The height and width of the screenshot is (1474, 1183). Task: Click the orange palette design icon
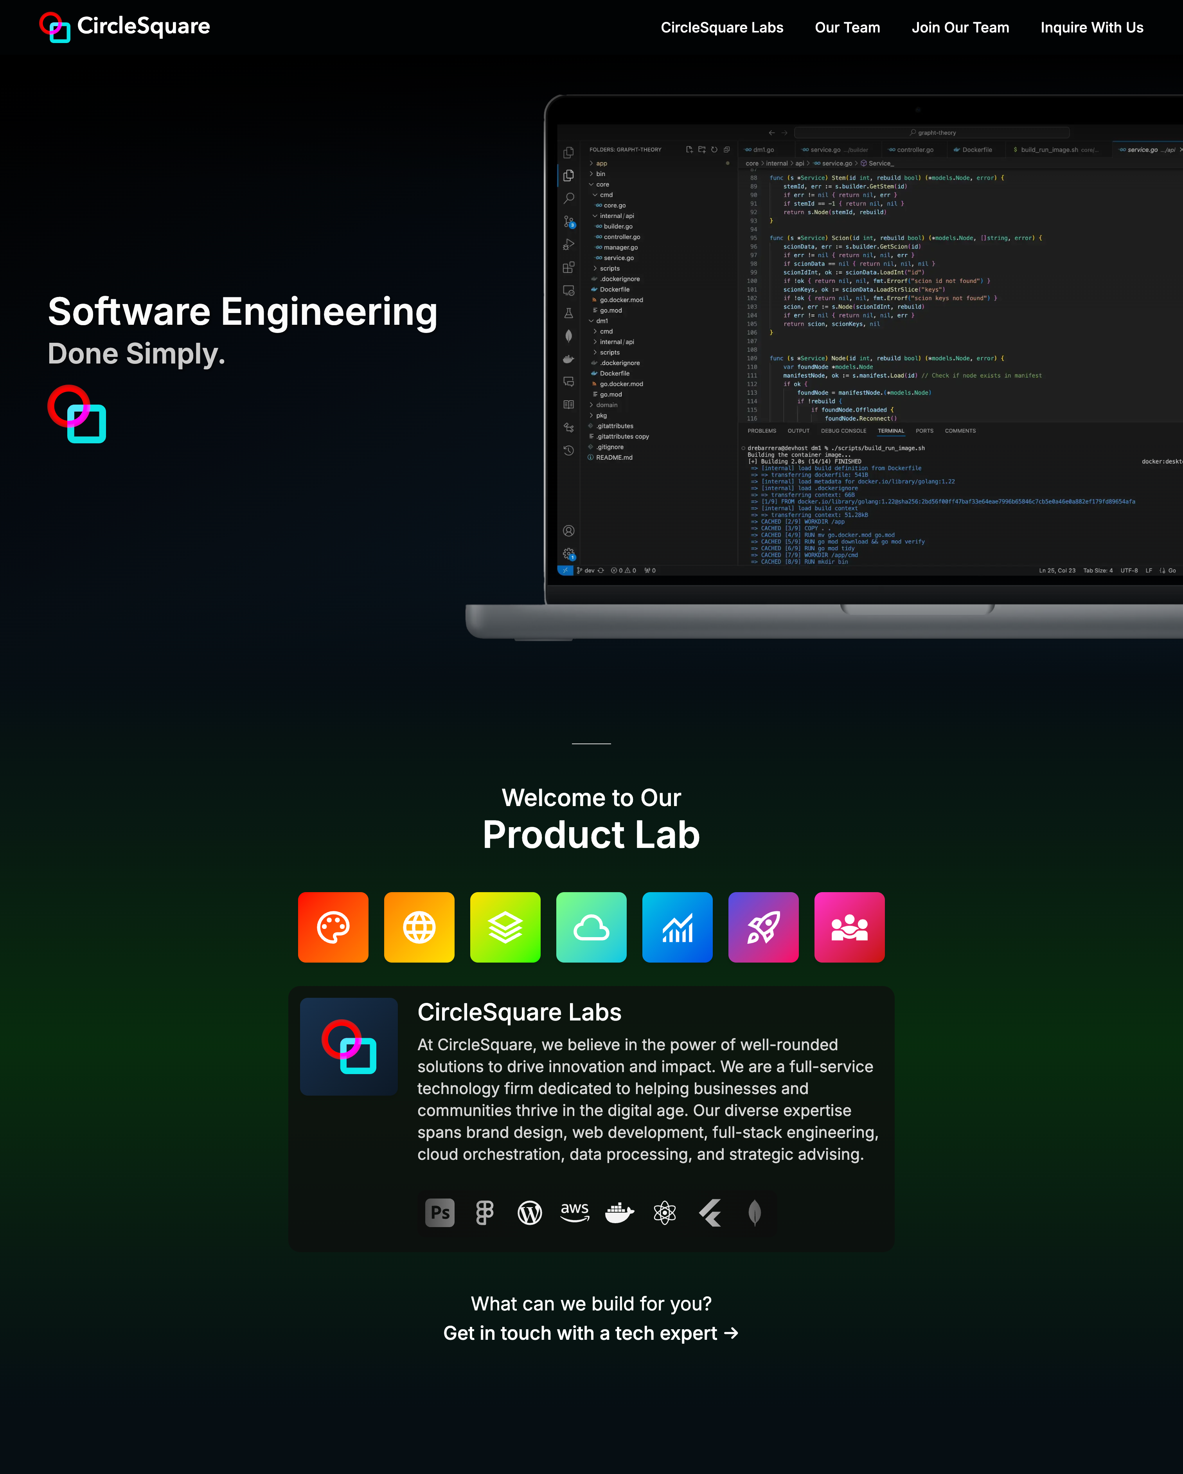[333, 927]
